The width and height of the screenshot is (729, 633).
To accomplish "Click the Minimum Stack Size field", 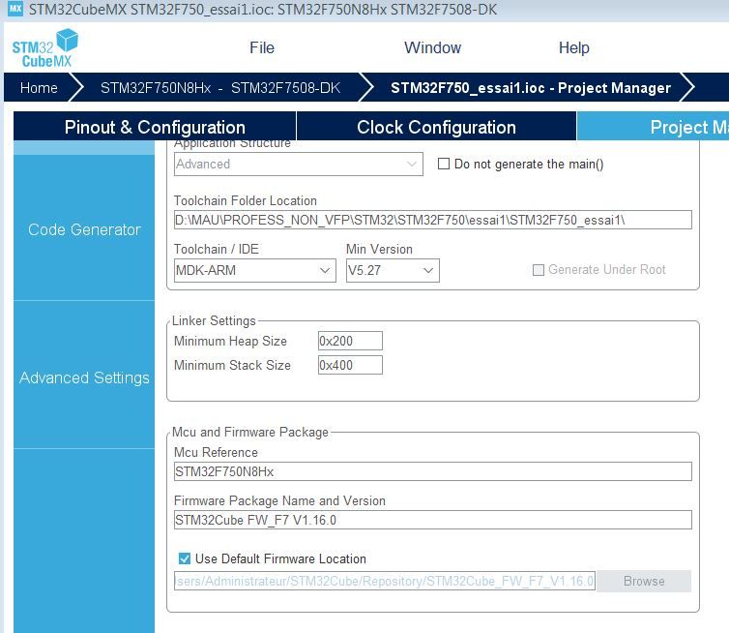I will point(350,365).
